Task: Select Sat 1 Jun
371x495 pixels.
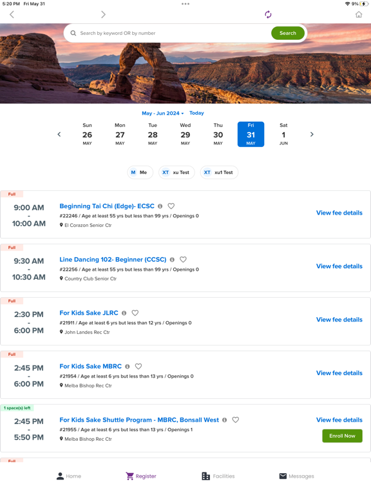Action: 283,135
